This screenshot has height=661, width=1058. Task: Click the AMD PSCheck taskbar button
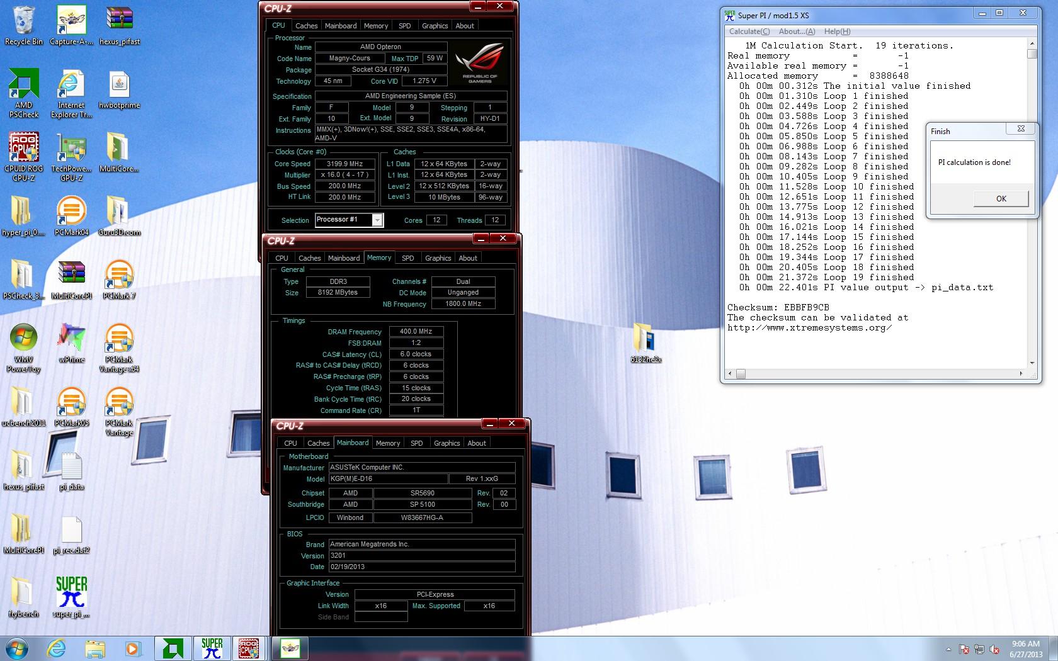point(173,648)
